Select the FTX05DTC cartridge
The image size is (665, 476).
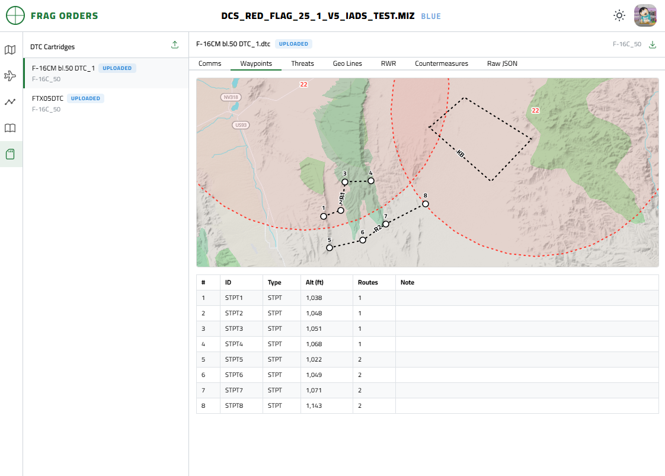pos(106,104)
